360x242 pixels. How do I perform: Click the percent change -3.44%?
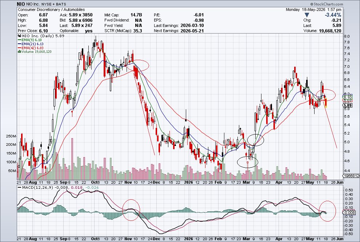pyautogui.click(x=333, y=15)
